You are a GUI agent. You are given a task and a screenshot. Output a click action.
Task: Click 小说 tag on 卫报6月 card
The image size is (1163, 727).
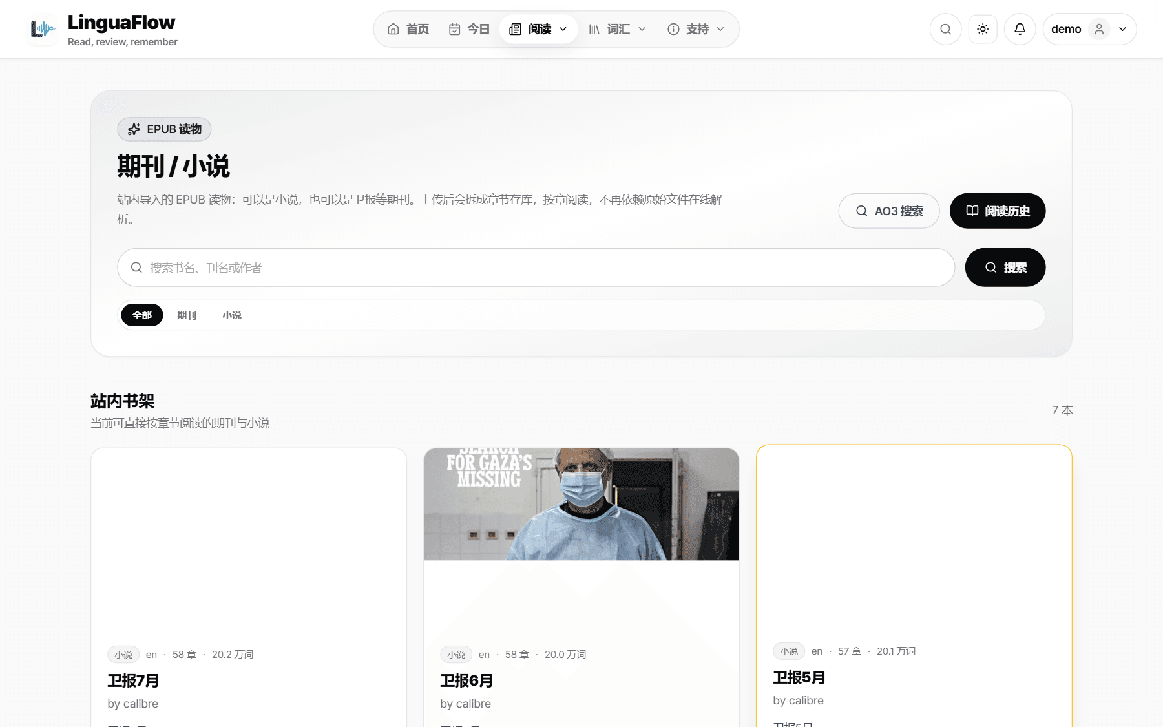point(456,655)
